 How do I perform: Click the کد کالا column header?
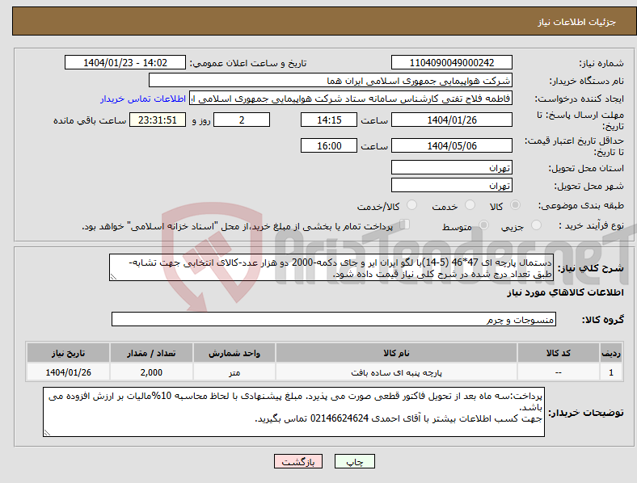(x=559, y=353)
